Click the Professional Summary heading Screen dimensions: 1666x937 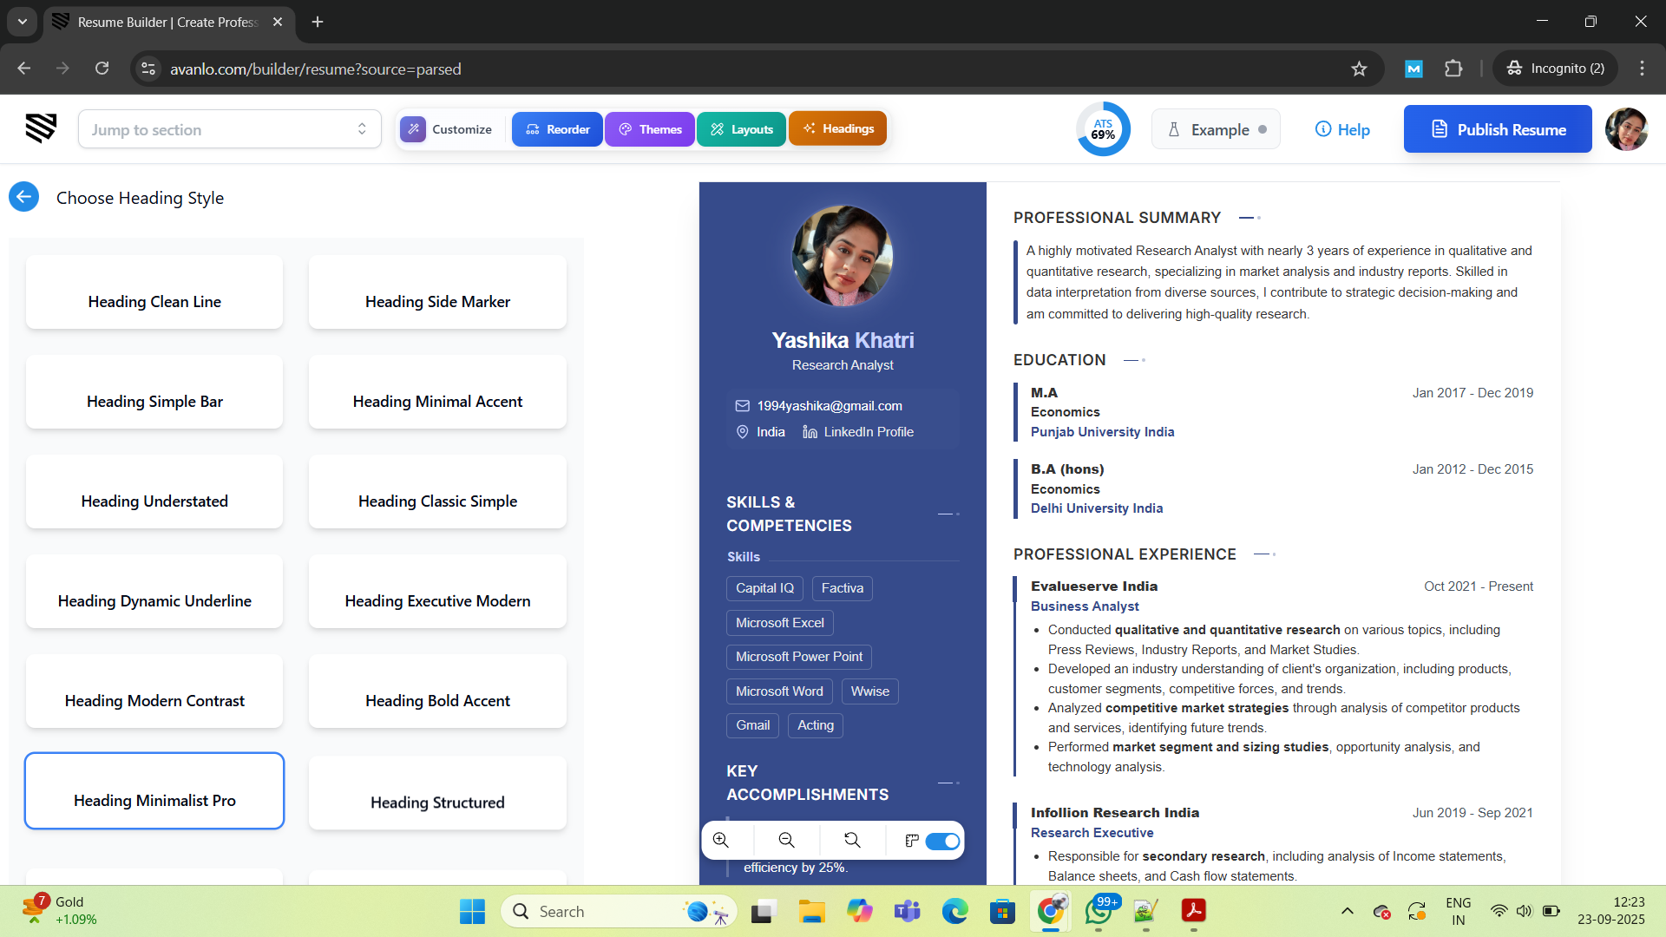1117,218
